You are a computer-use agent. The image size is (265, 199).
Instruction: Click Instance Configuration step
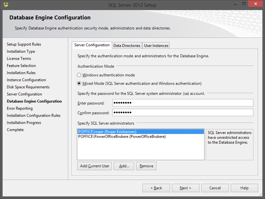(26, 80)
